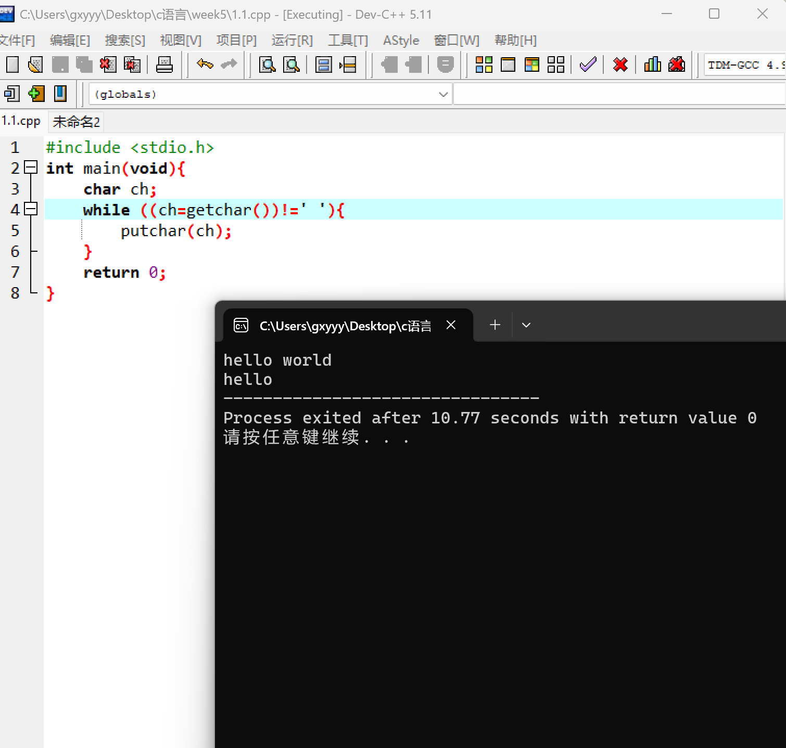Click line number 7 in the gutter

[15, 272]
